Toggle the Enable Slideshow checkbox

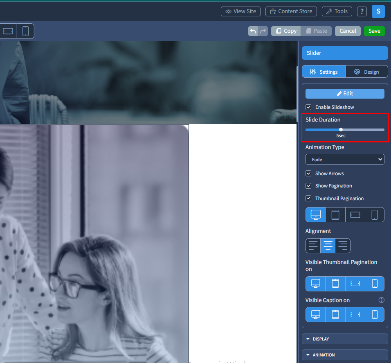click(x=308, y=107)
